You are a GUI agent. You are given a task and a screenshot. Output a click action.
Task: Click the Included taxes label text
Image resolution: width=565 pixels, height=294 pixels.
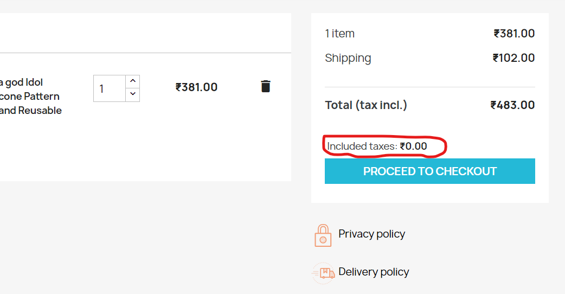pos(362,146)
